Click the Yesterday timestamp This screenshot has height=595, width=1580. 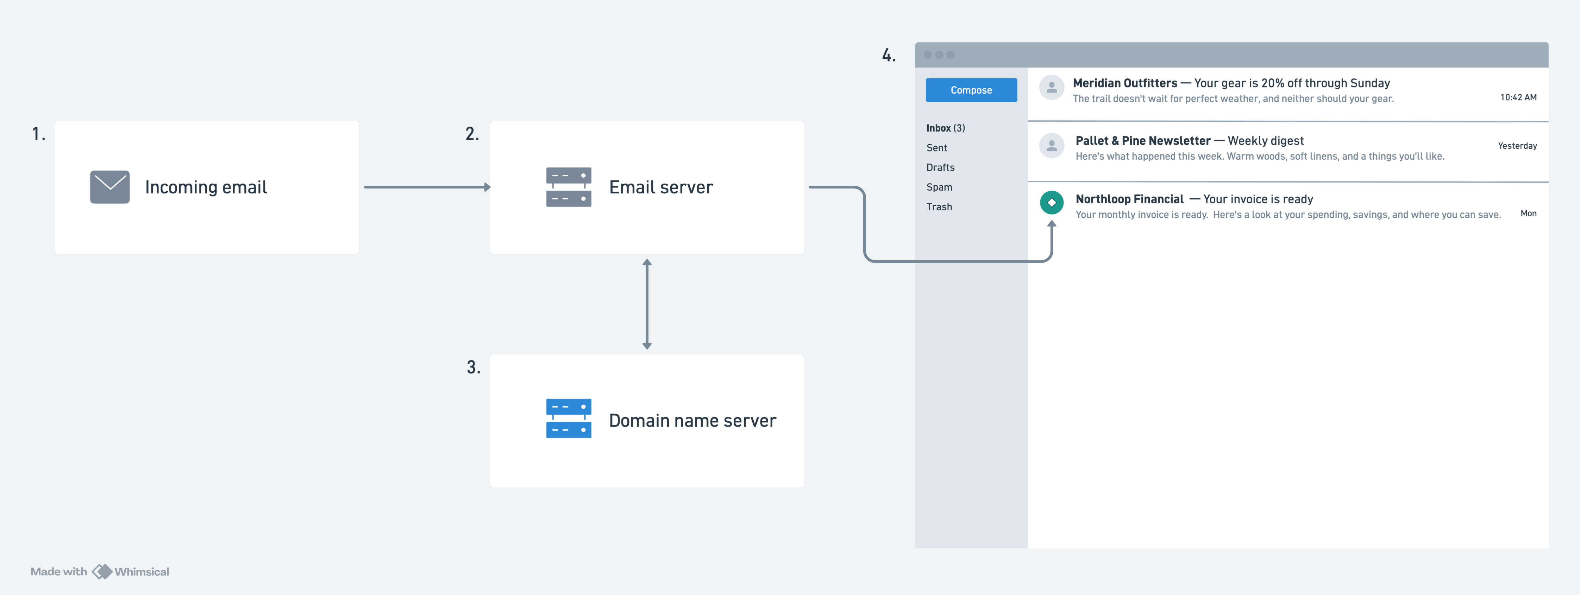(x=1517, y=146)
